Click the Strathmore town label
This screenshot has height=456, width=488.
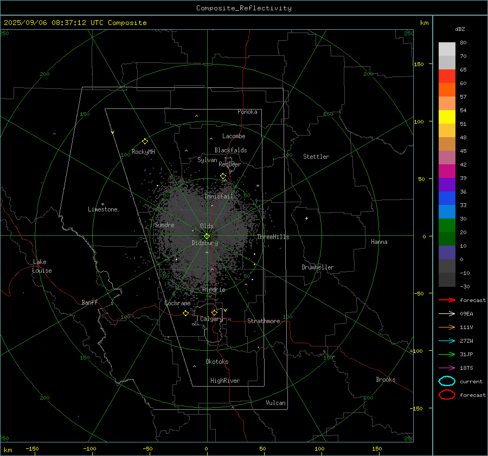264,321
